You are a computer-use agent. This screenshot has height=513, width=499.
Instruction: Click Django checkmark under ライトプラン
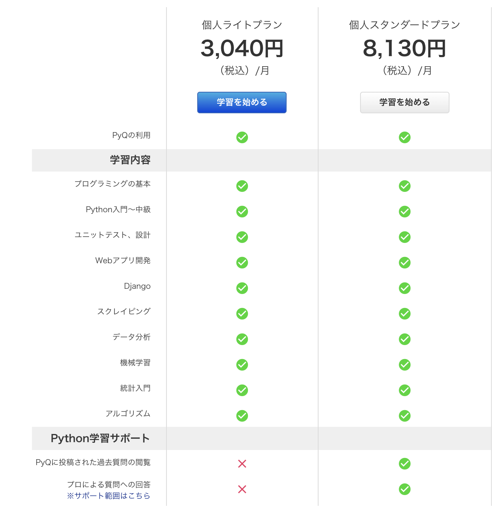click(x=242, y=288)
